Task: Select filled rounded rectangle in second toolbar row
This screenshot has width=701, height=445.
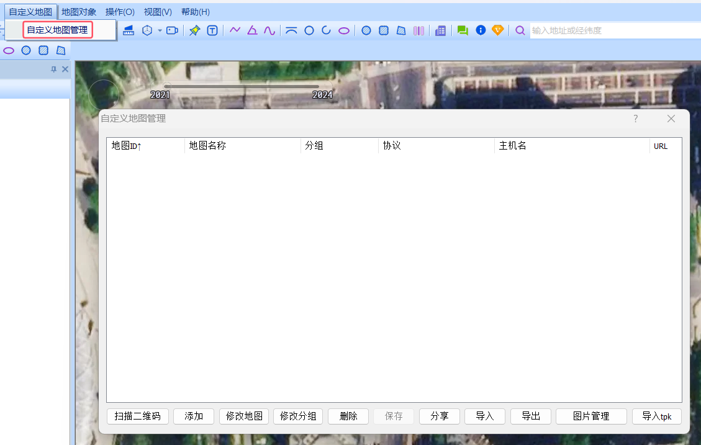Action: click(43, 50)
